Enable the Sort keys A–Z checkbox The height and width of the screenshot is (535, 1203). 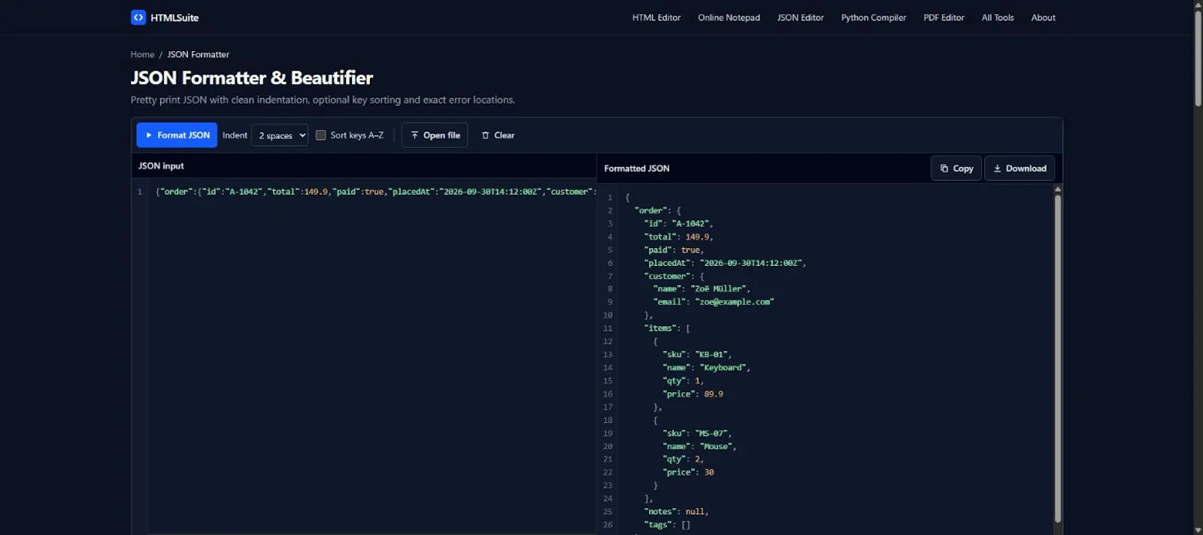[321, 135]
